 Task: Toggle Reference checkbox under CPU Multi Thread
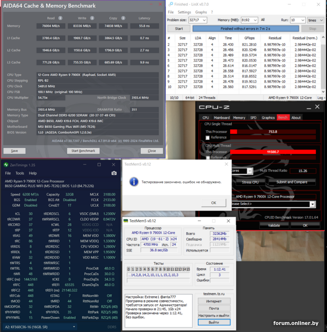pyautogui.click(x=208, y=158)
